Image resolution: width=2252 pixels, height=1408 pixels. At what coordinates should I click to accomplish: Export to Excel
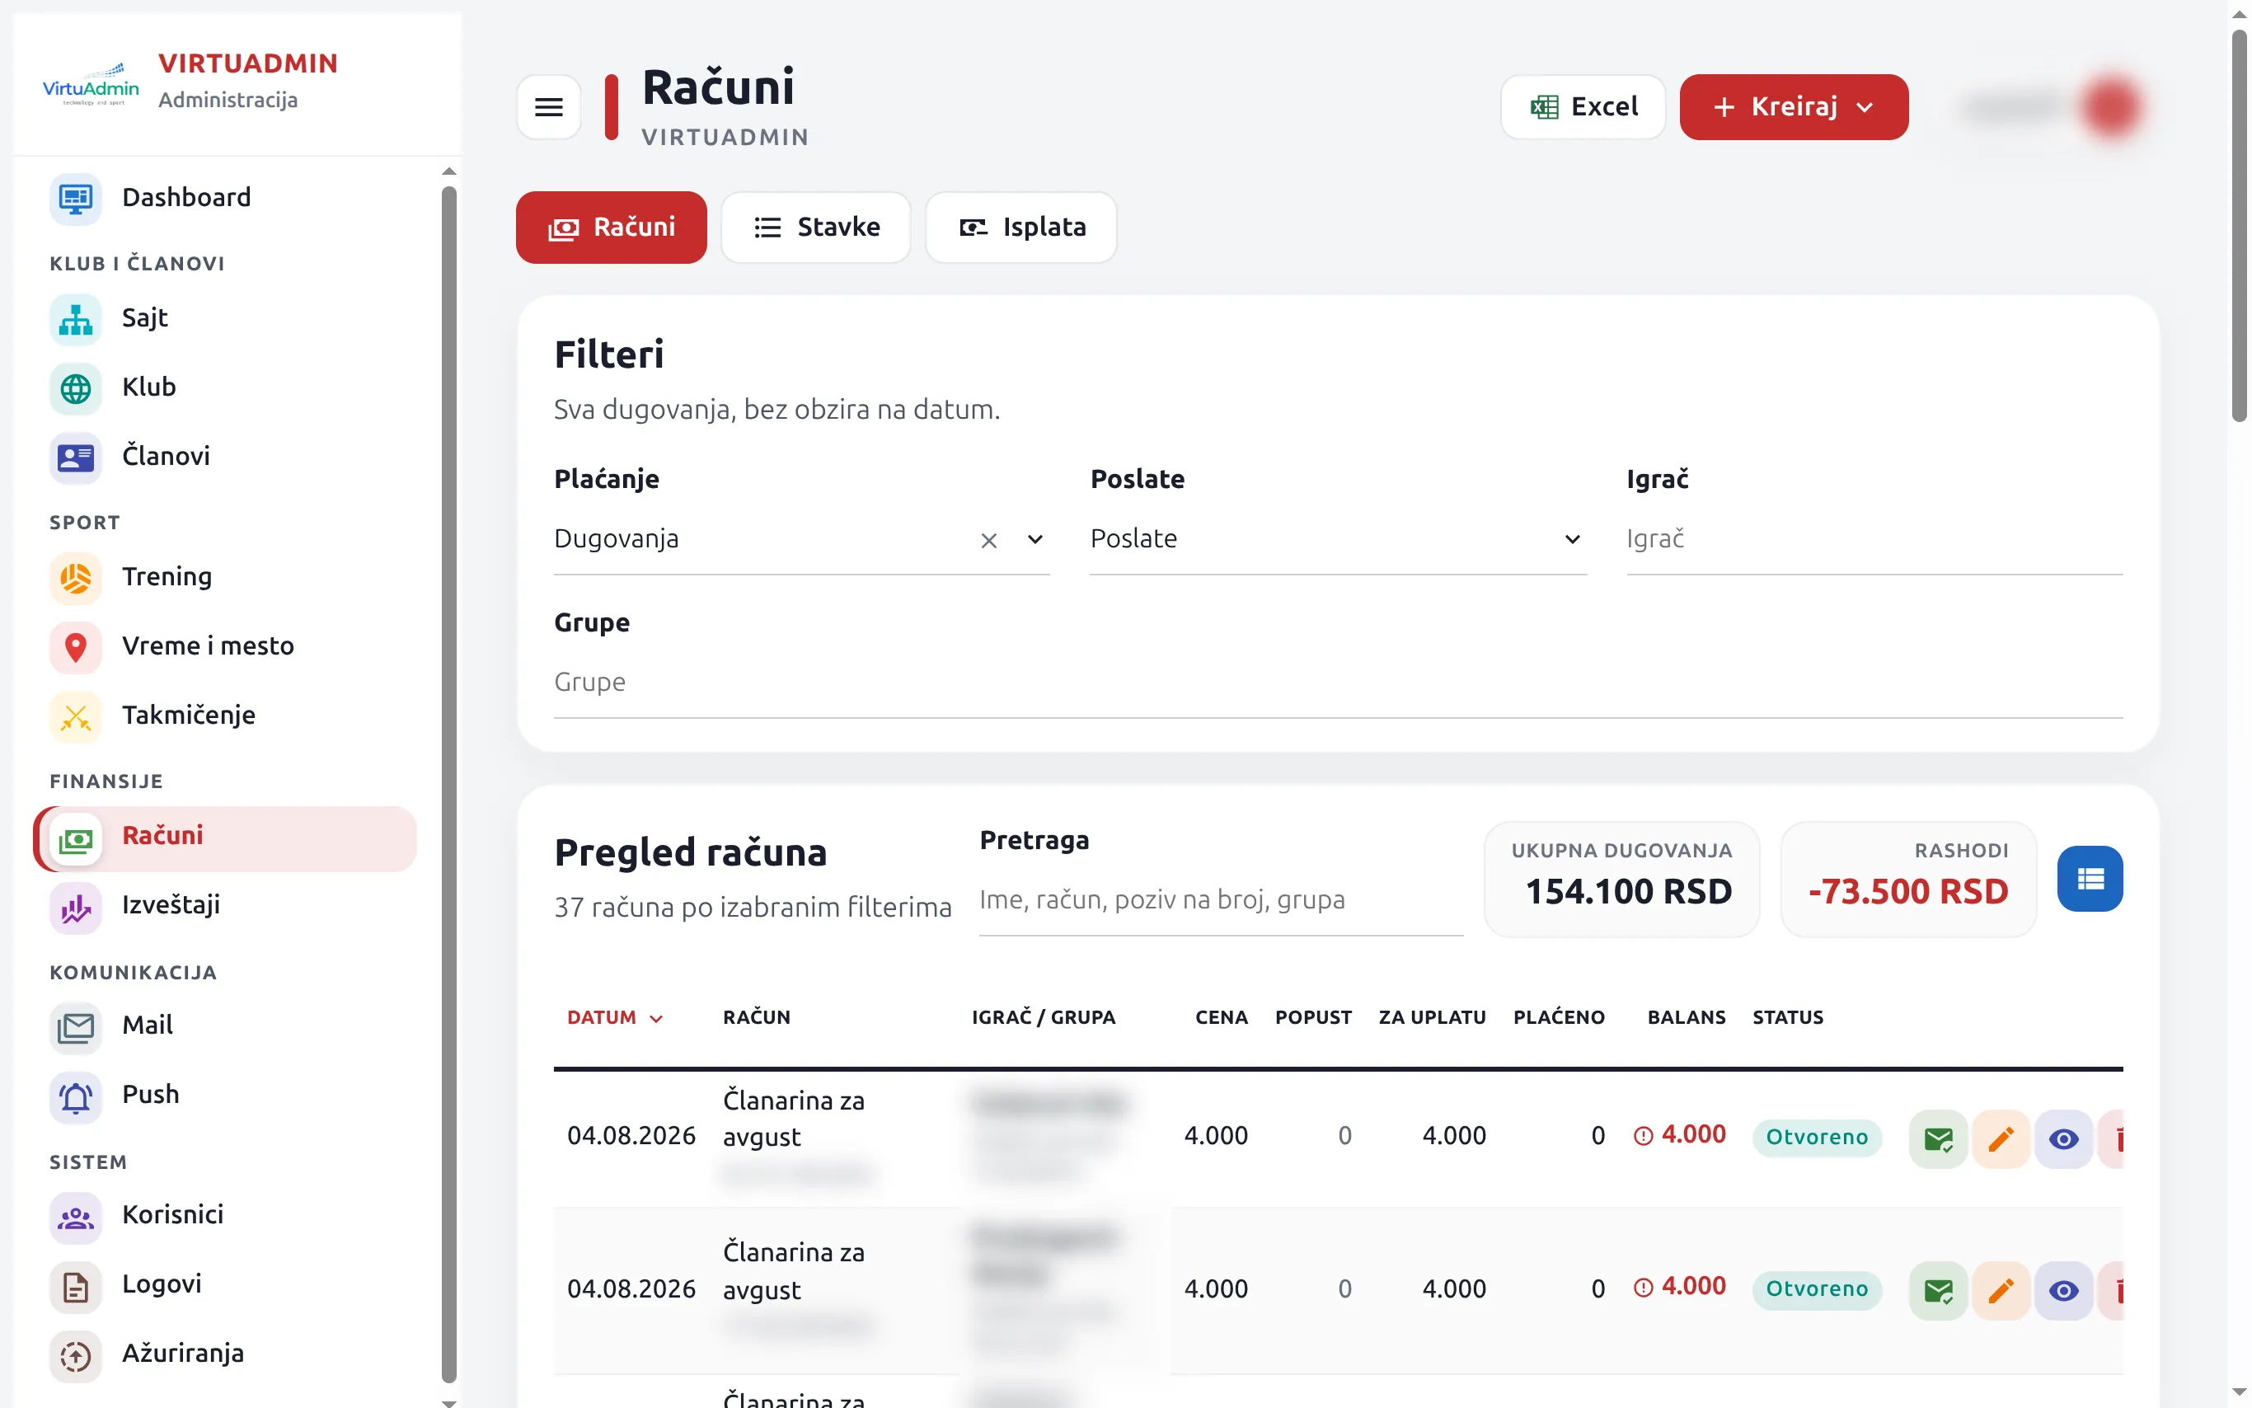pos(1583,107)
